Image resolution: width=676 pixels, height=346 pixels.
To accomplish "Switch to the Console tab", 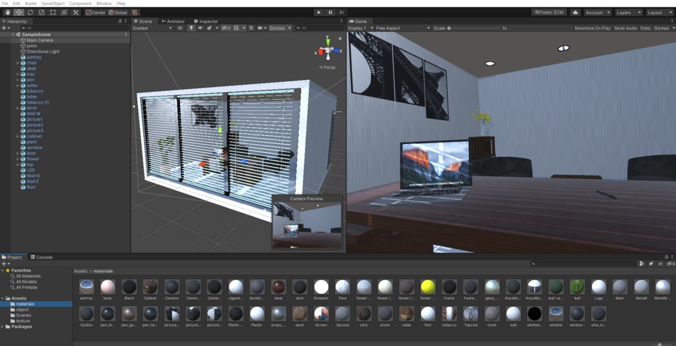I will click(x=42, y=257).
